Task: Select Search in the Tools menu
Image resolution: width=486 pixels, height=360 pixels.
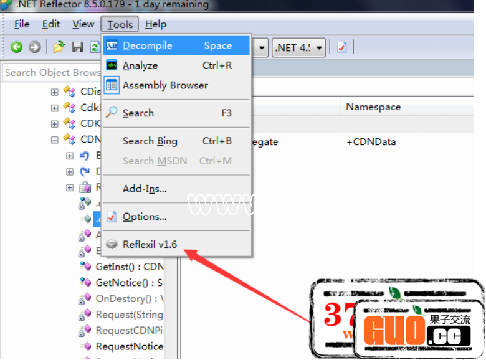Action: pos(176,113)
